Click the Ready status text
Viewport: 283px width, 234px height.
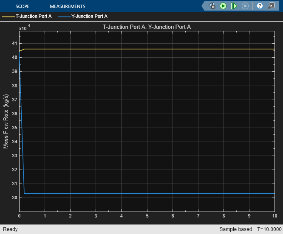(x=10, y=229)
